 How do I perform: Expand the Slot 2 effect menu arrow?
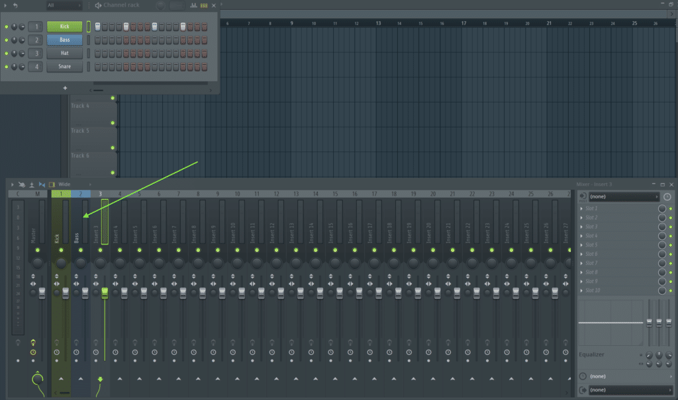[581, 218]
